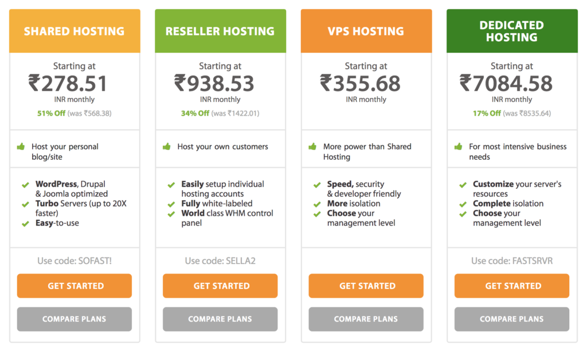This screenshot has width=587, height=352.
Task: Open Compare Plans under Dedicated Hosting
Action: pyautogui.click(x=512, y=319)
